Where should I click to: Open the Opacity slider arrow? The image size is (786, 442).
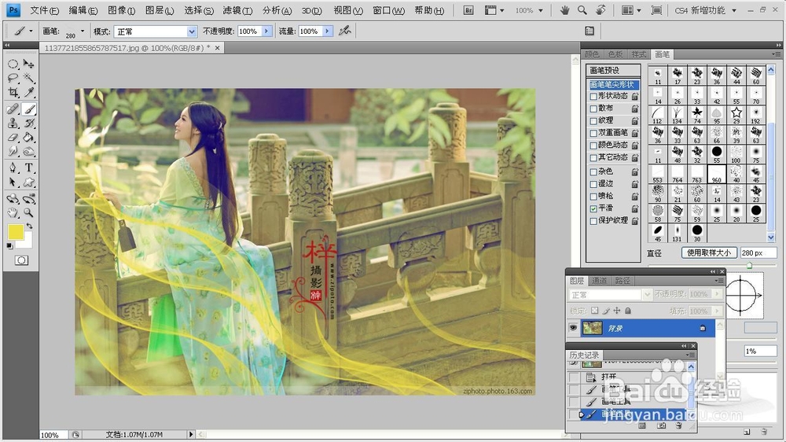pyautogui.click(x=266, y=31)
